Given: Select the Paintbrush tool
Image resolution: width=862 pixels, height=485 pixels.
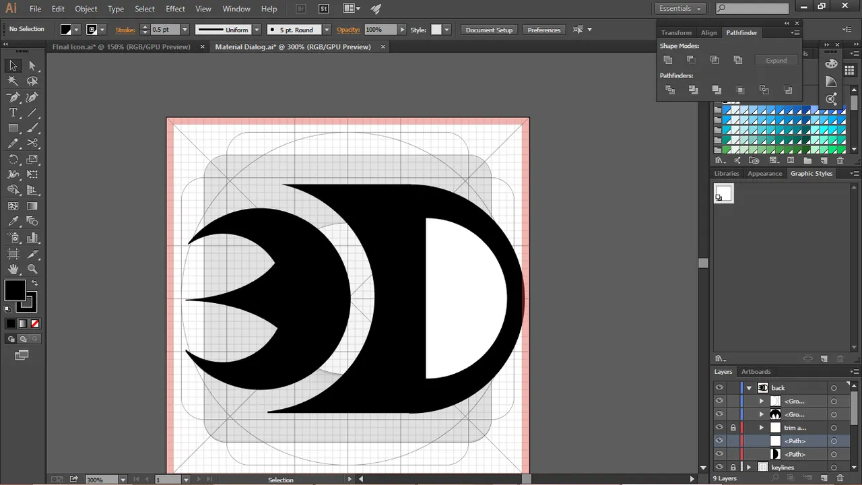Looking at the screenshot, I should 32,128.
